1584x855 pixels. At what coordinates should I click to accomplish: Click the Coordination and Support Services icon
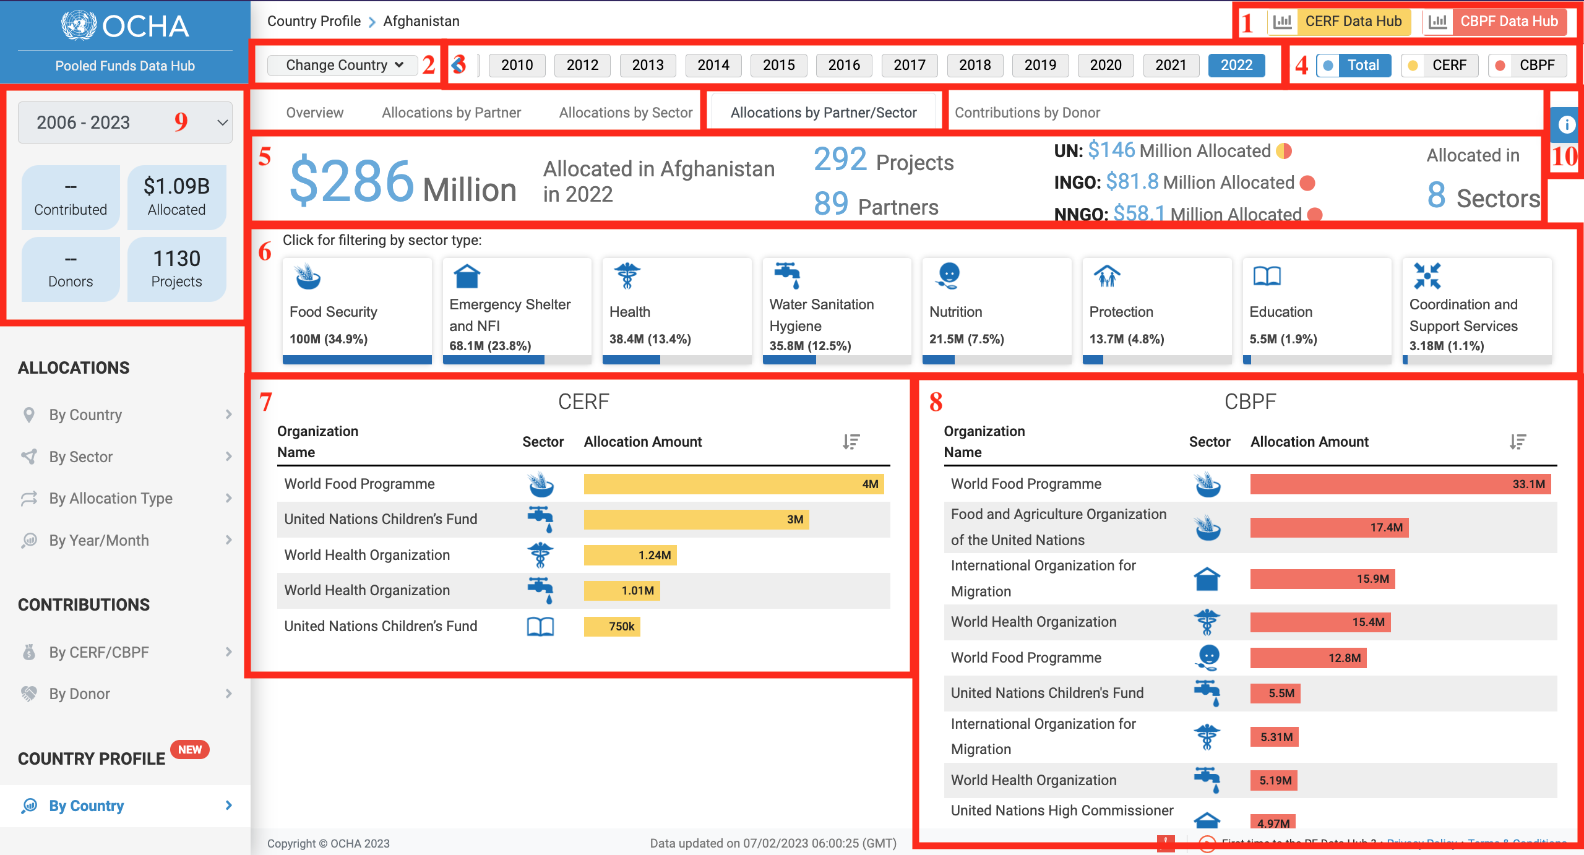[1427, 276]
